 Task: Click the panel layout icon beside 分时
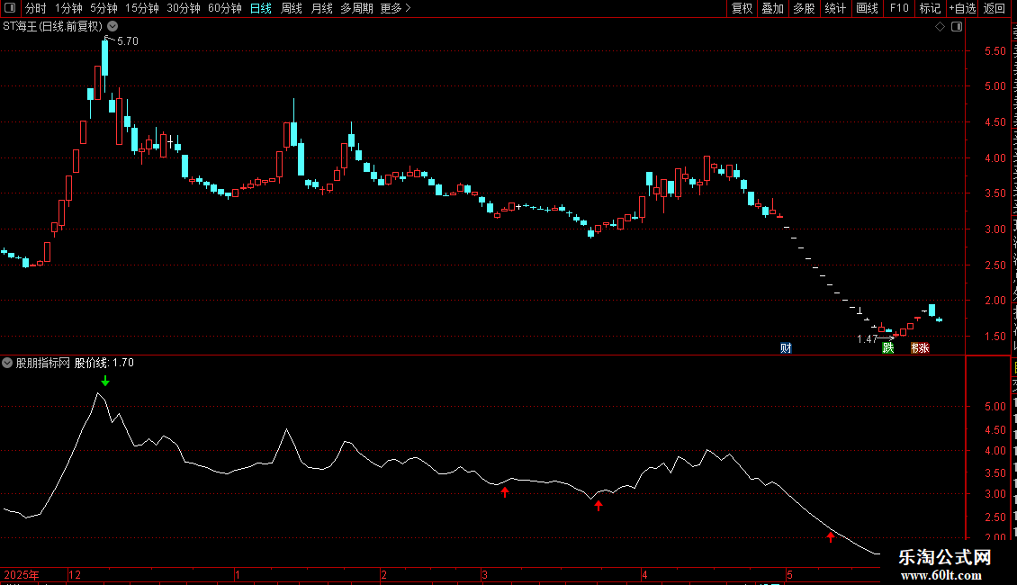[x=10, y=8]
